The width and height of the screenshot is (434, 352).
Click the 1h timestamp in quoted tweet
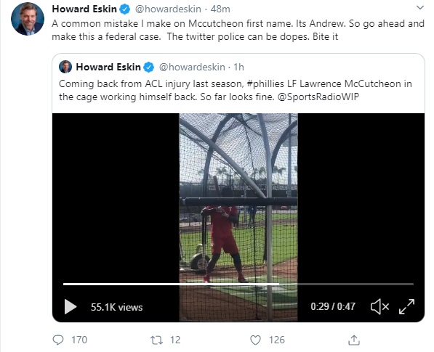coord(238,67)
